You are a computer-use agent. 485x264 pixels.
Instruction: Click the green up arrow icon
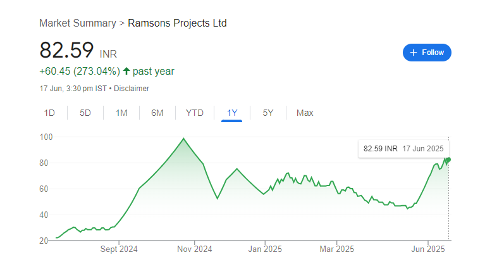[126, 72]
